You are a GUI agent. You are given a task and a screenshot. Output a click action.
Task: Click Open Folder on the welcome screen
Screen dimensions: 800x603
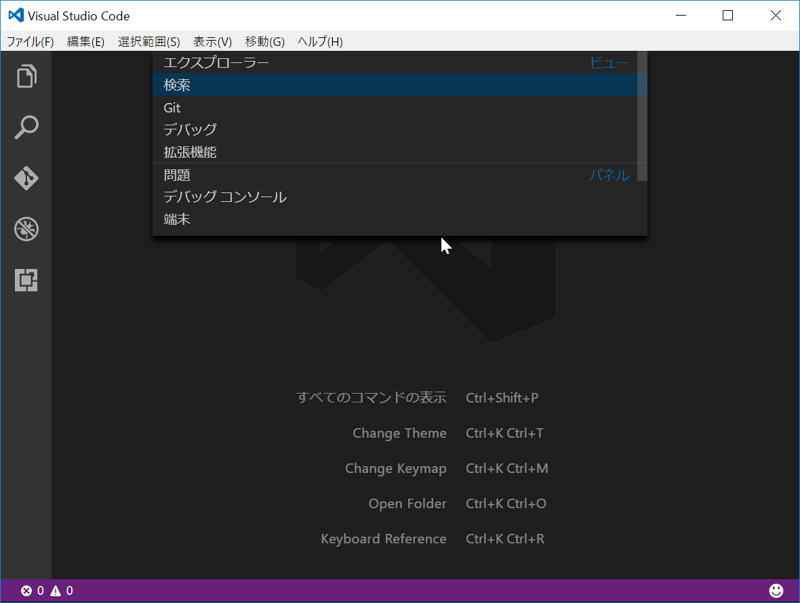click(x=407, y=503)
